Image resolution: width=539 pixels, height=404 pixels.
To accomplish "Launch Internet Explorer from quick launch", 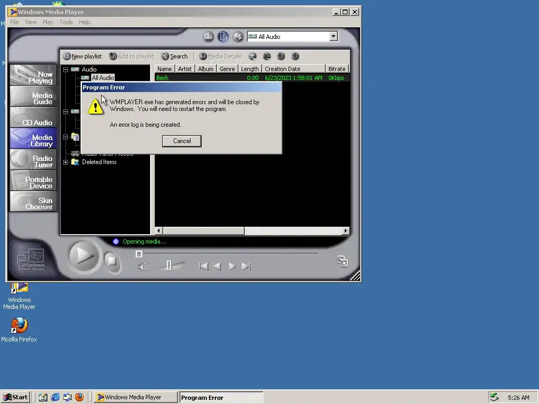I will click(x=55, y=397).
